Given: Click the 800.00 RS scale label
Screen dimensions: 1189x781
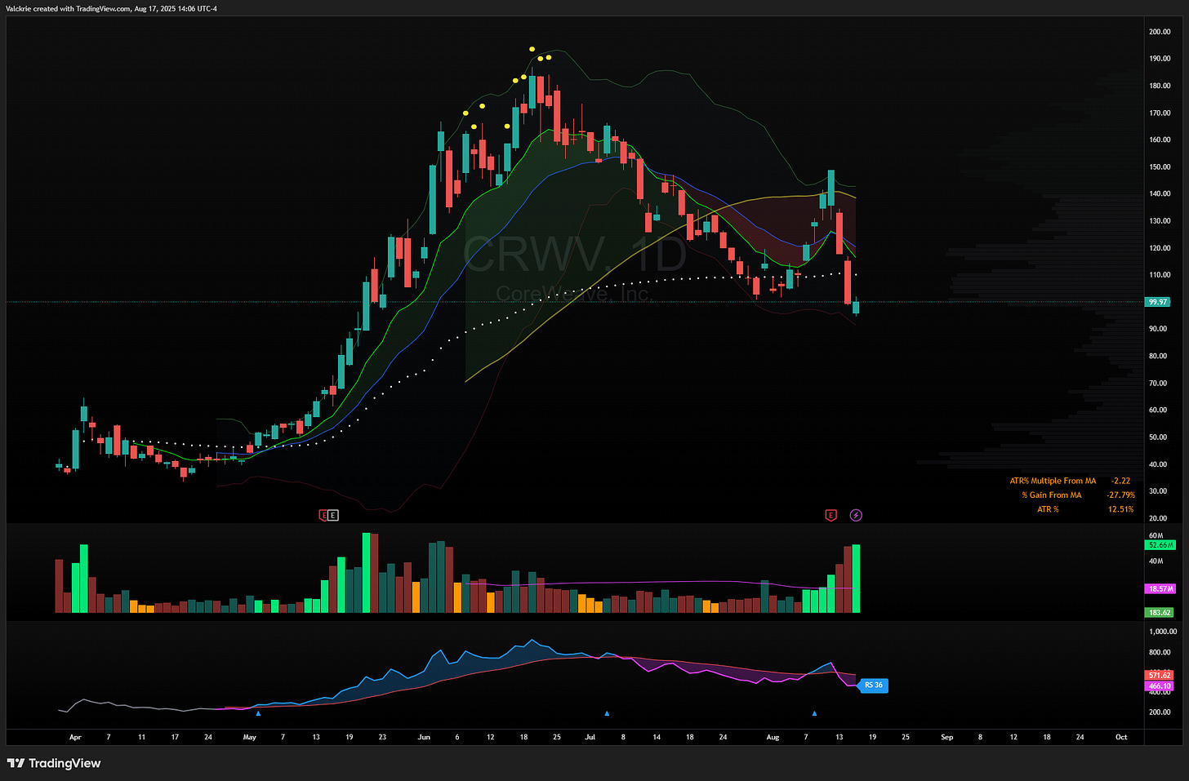Looking at the screenshot, I should tap(1160, 653).
